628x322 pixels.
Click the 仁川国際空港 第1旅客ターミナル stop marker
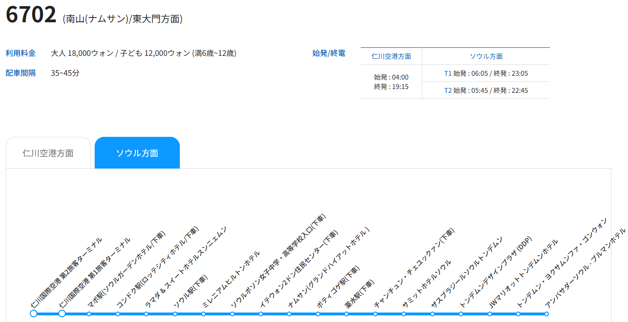coord(62,313)
